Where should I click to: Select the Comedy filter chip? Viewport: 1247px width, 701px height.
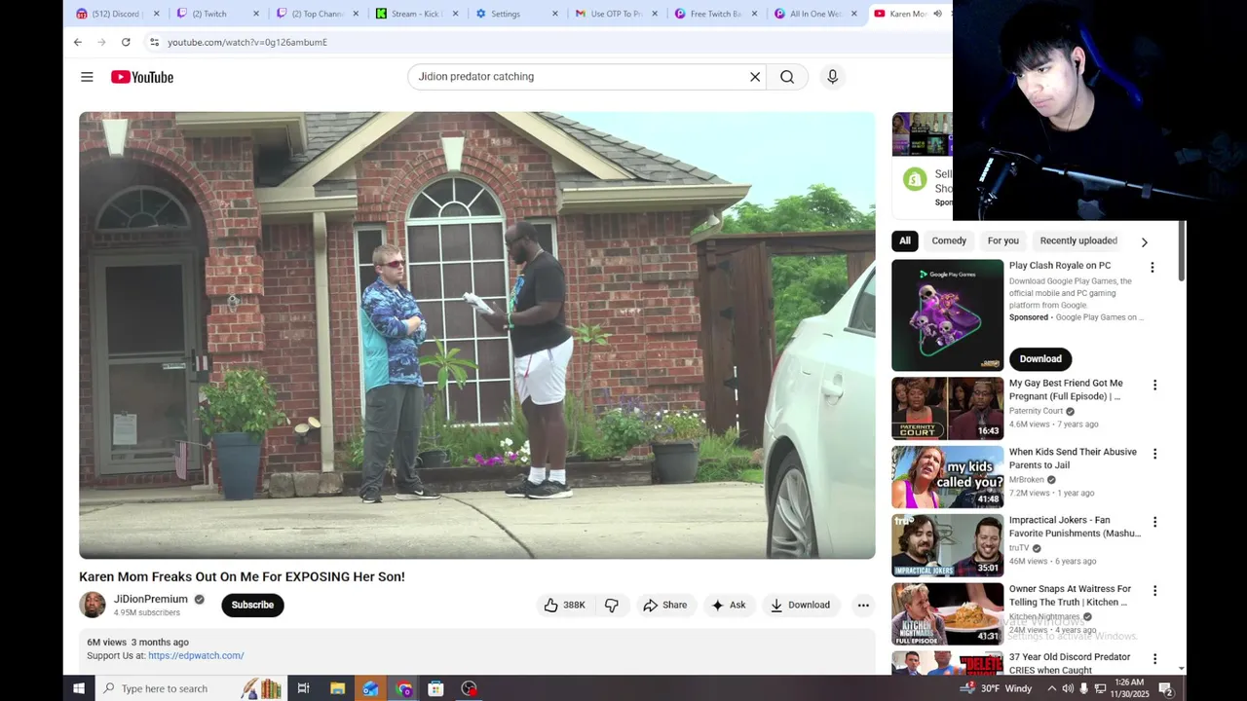tap(949, 240)
